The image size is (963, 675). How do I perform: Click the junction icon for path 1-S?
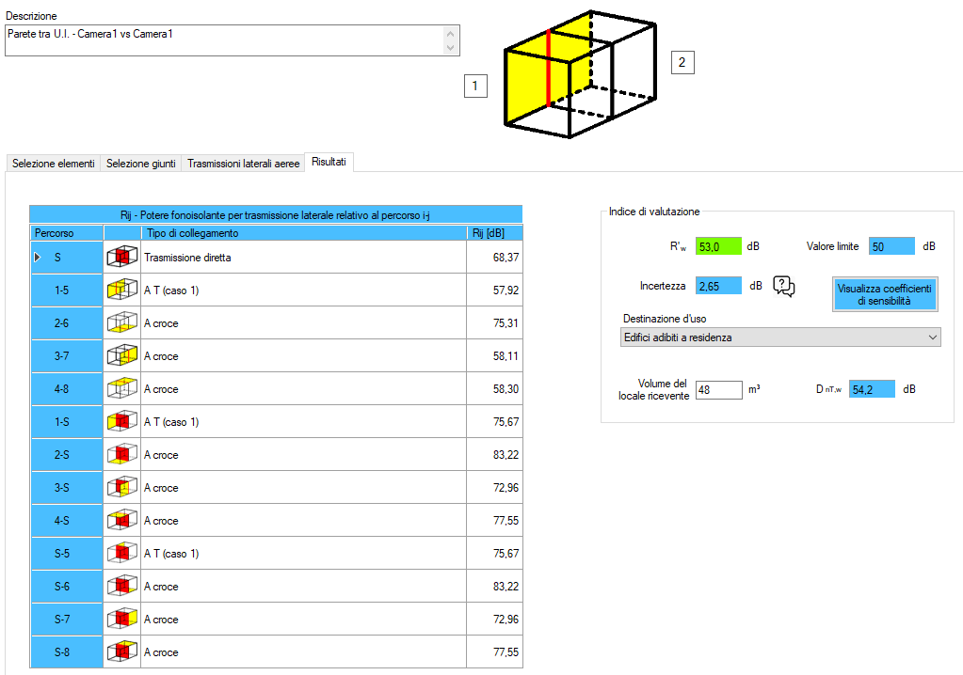tap(121, 422)
